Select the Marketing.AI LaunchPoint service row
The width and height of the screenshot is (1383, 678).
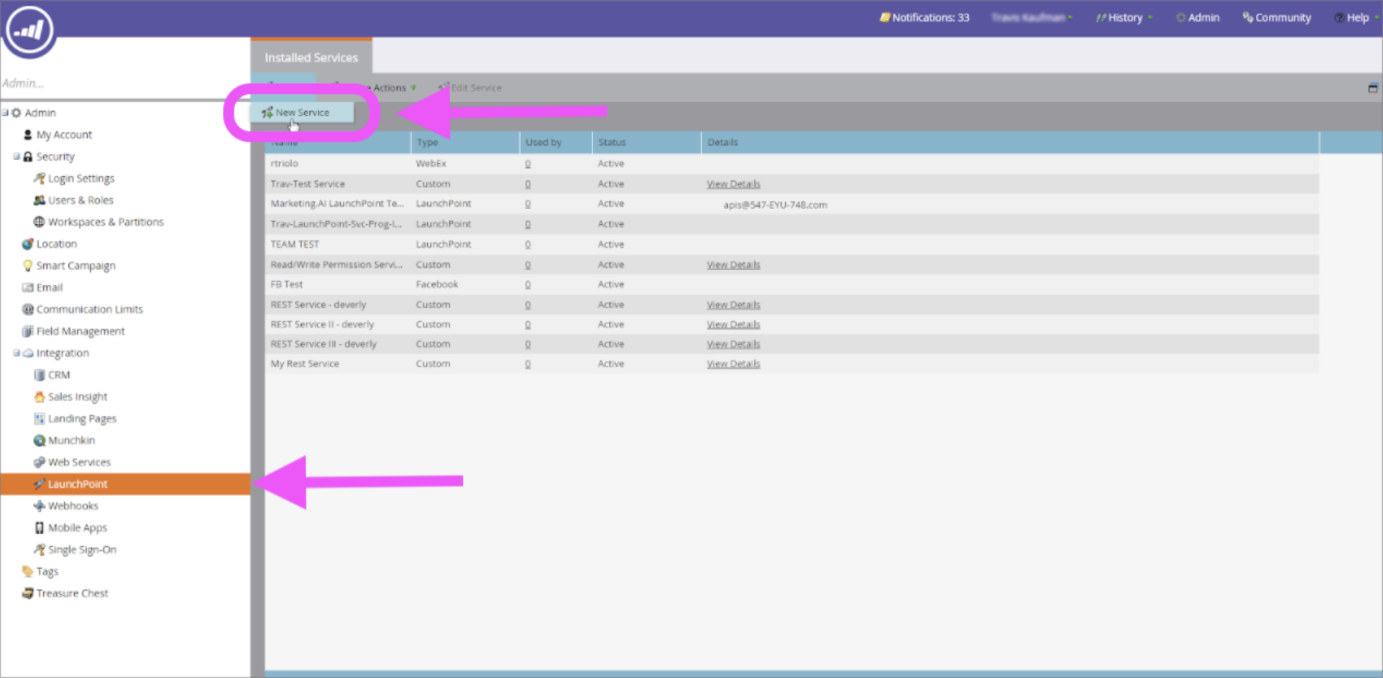coord(792,204)
